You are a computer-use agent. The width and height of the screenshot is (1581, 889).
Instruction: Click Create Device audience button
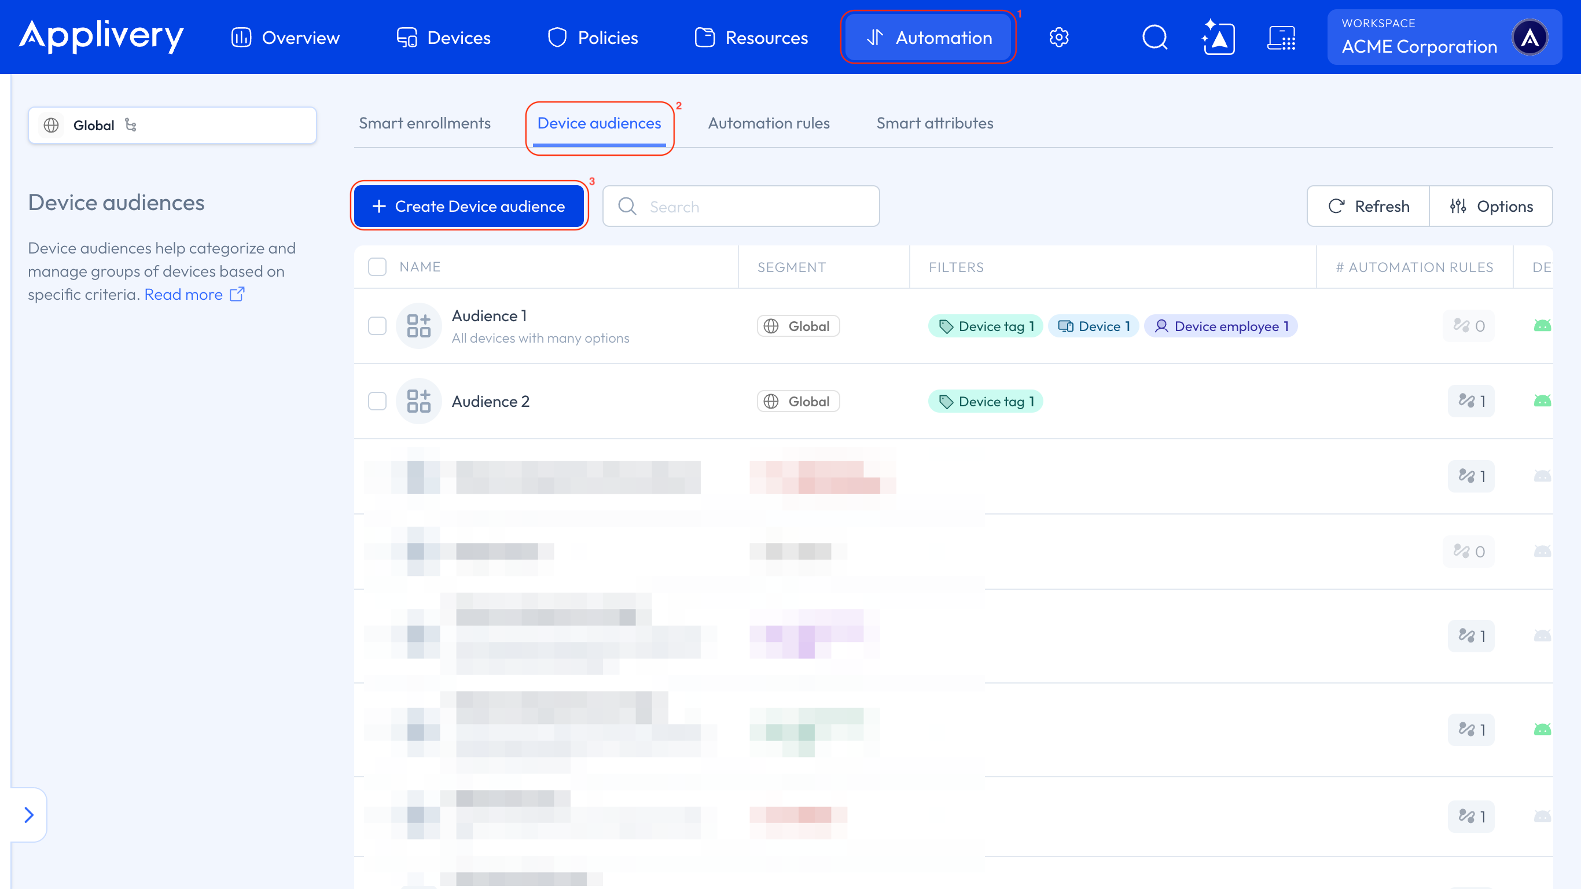pos(469,206)
